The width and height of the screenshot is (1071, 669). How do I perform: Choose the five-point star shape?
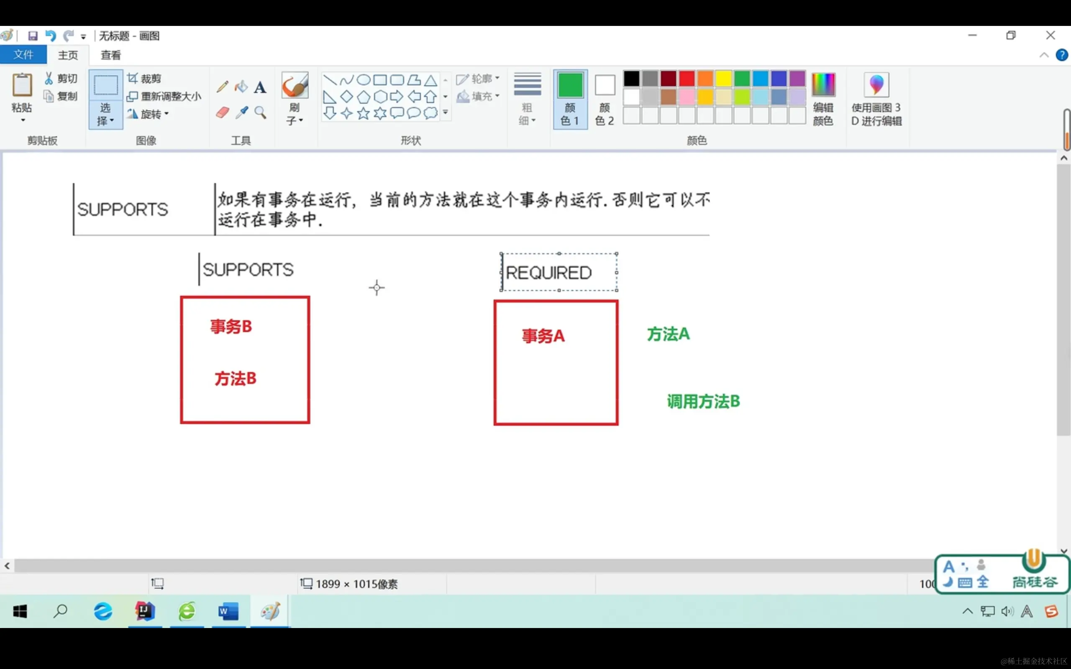coord(363,113)
